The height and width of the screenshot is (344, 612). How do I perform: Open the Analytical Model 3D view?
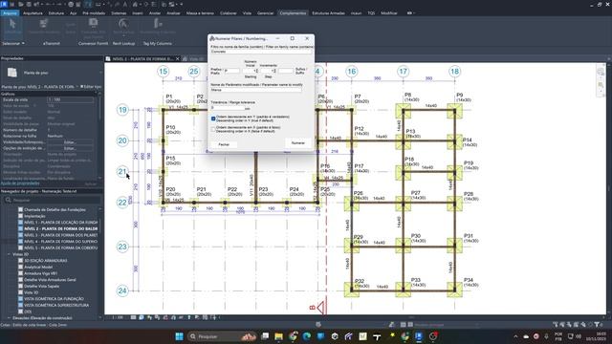[x=38, y=268]
